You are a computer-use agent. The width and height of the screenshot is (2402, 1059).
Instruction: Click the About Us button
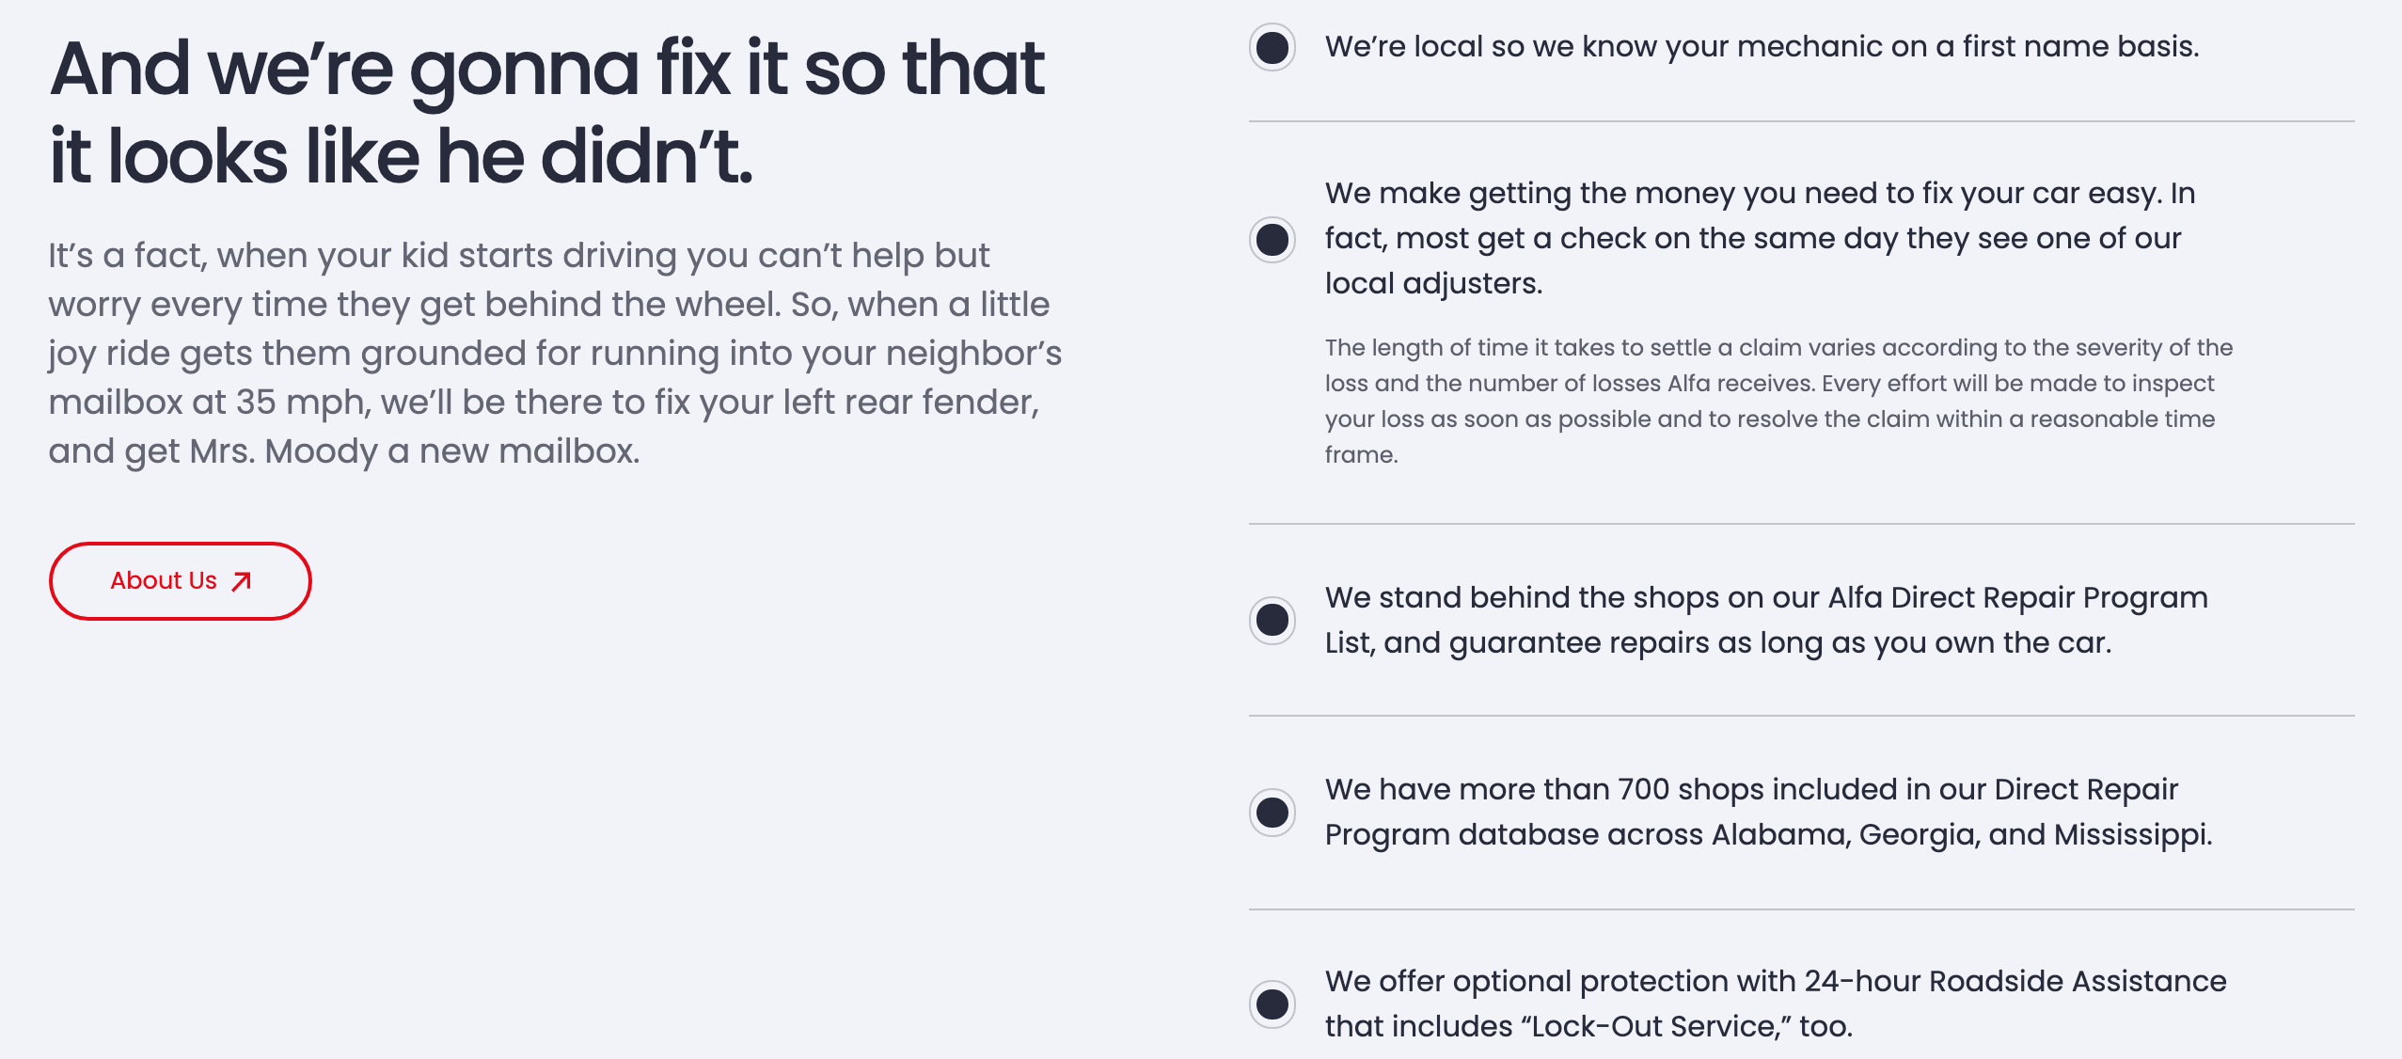(x=180, y=581)
